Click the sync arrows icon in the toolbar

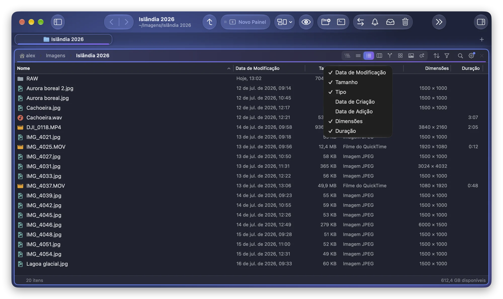click(360, 22)
